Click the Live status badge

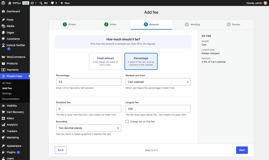coord(25,3)
